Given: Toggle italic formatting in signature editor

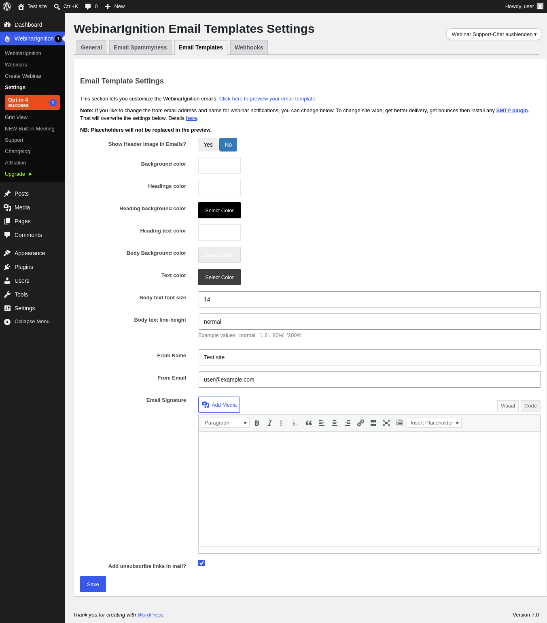Looking at the screenshot, I should tap(270, 423).
